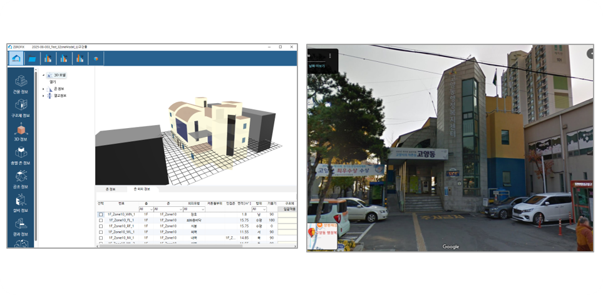This screenshot has width=603, height=295.
Task: Click the 1F_Zone10_WIN_1 cell
Action: pos(121,214)
